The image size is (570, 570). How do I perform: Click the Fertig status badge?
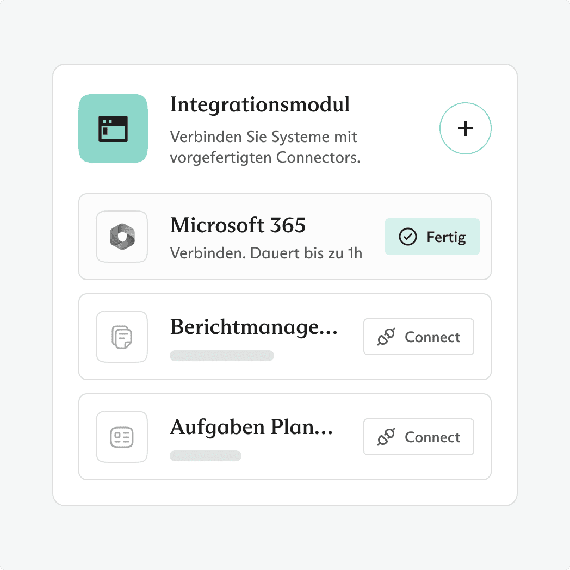432,237
